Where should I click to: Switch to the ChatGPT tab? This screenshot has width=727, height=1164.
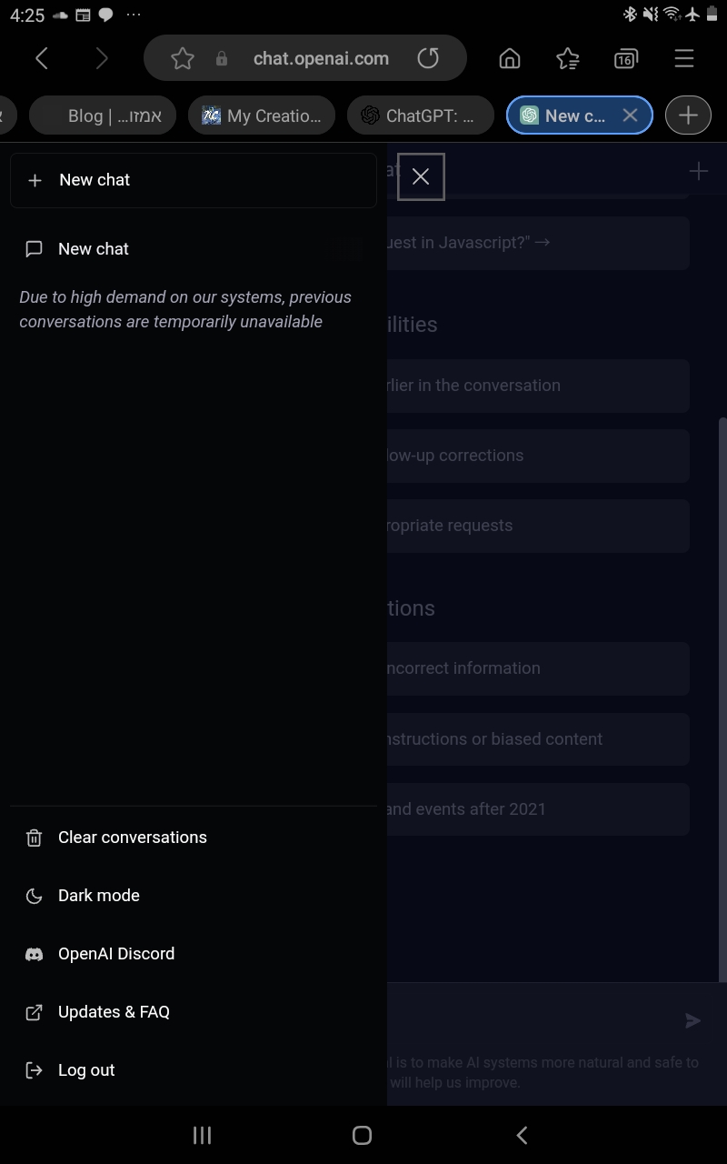pyautogui.click(x=421, y=115)
